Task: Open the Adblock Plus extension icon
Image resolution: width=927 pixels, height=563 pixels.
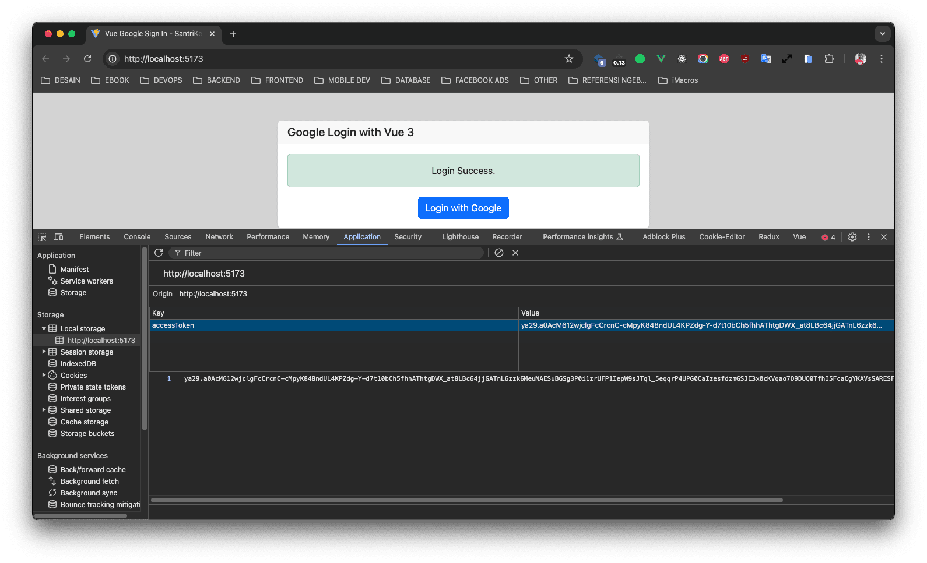Action: point(724,59)
